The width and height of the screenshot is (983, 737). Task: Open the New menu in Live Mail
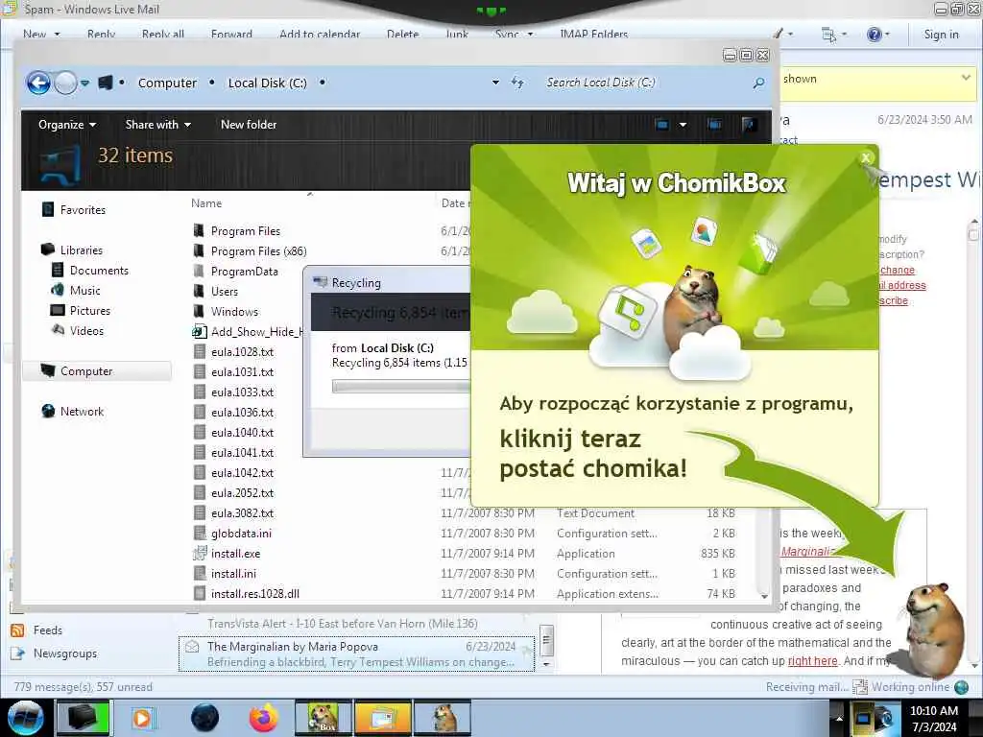pos(41,35)
